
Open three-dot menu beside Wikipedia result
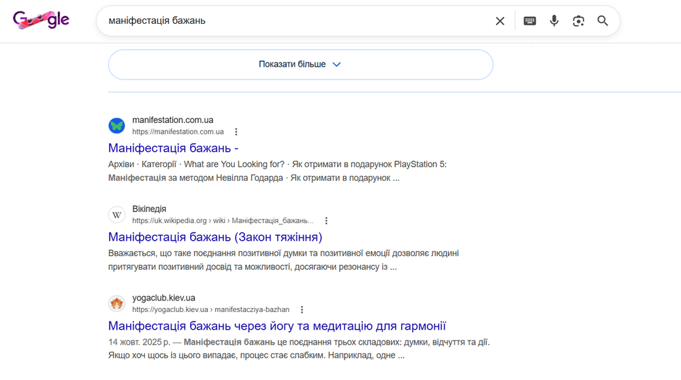pyautogui.click(x=326, y=221)
